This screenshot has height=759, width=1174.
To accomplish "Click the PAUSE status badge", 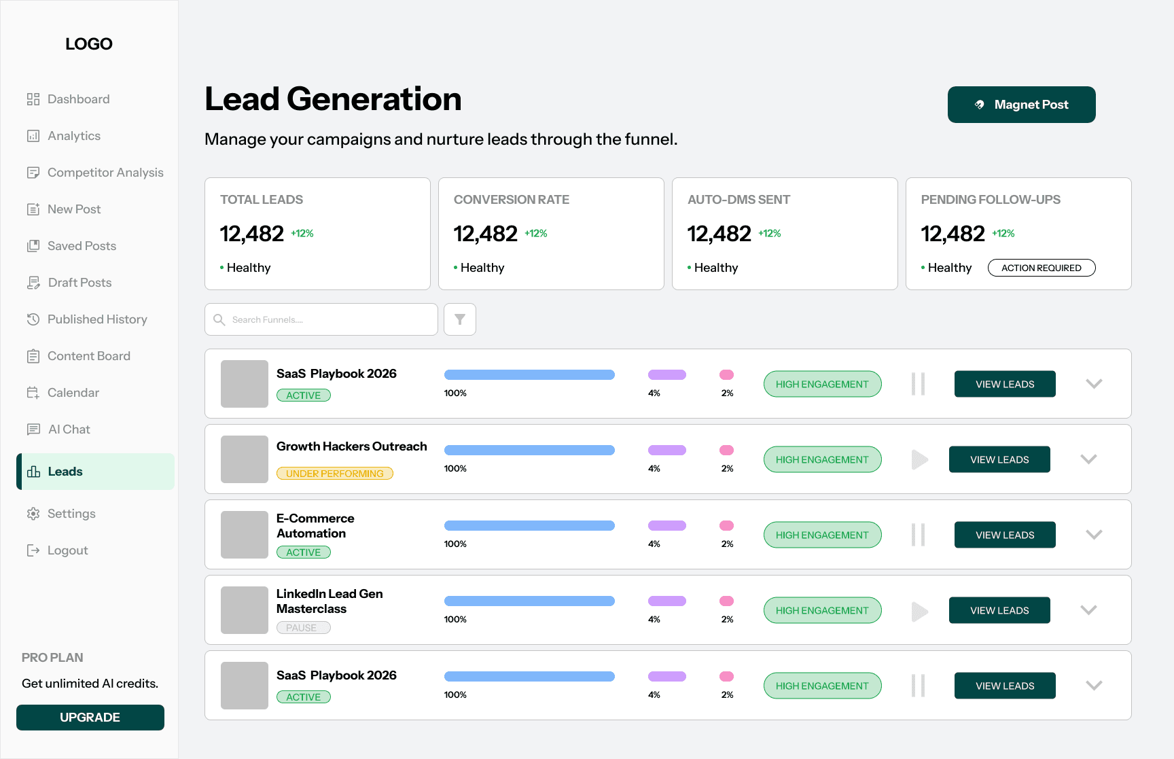I will pos(304,628).
